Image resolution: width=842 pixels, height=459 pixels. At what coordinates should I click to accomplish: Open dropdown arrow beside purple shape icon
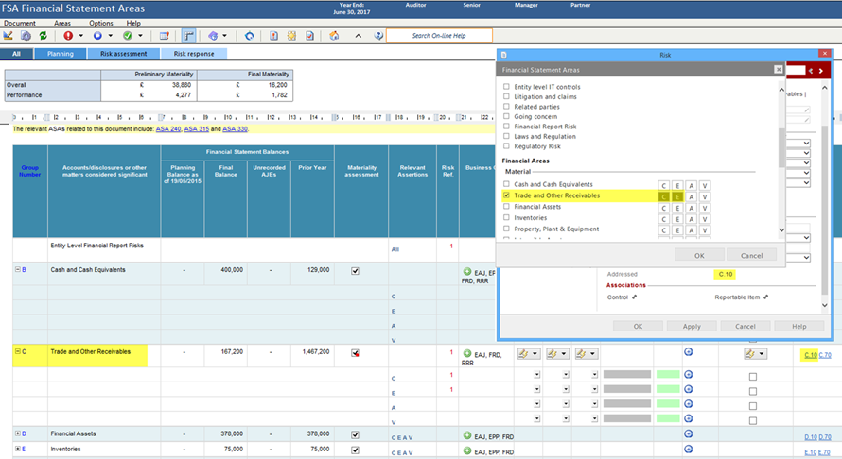pyautogui.click(x=224, y=36)
